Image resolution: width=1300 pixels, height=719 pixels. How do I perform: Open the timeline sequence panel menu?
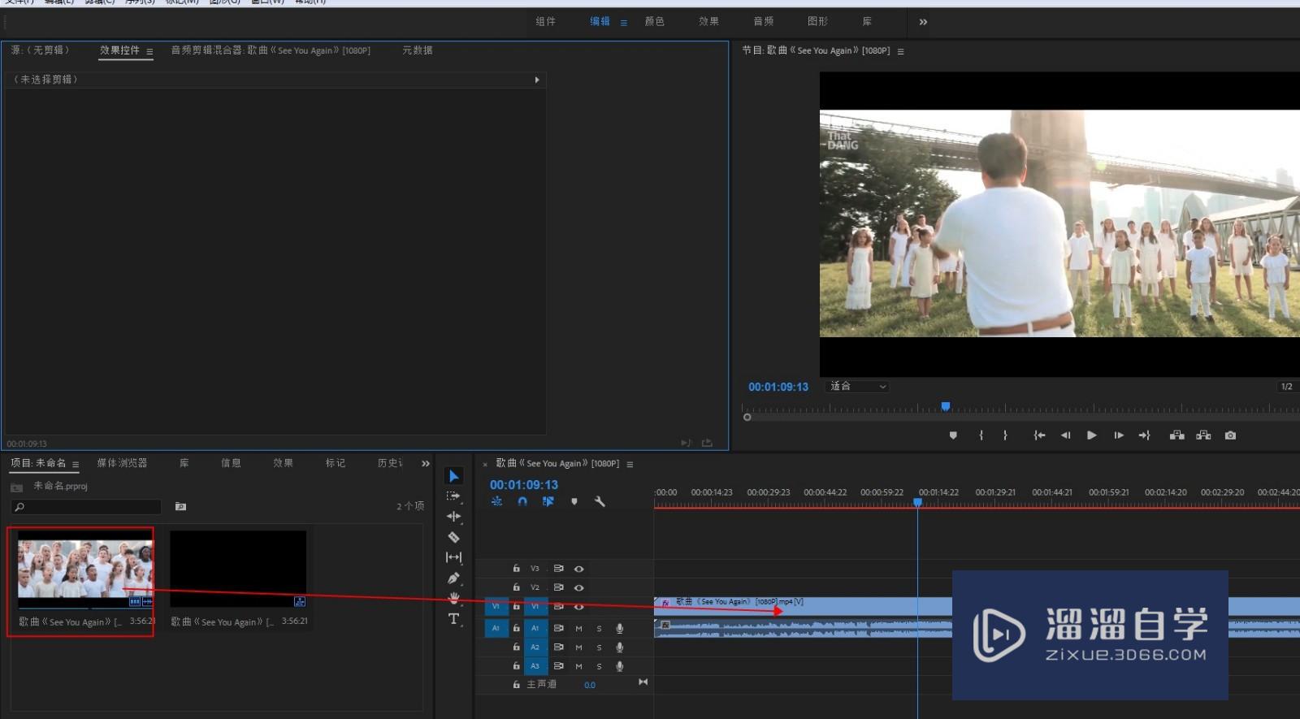630,464
